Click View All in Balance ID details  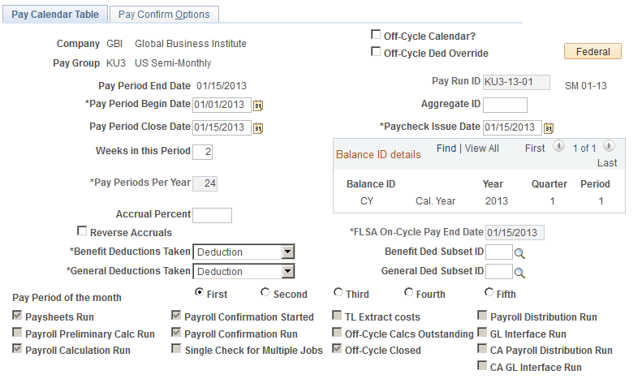(482, 149)
